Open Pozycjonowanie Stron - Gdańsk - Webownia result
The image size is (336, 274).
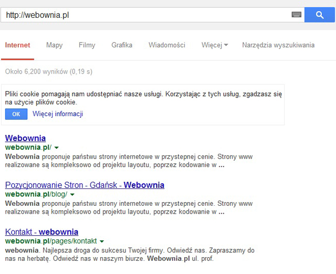pyautogui.click(x=85, y=185)
